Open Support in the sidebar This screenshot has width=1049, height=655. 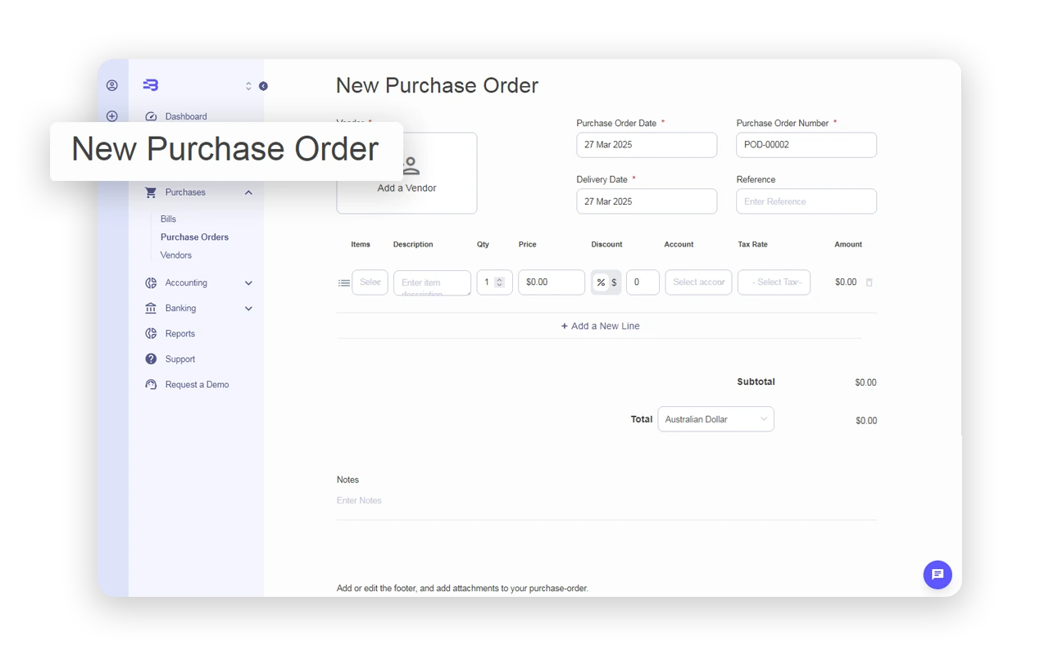click(179, 359)
